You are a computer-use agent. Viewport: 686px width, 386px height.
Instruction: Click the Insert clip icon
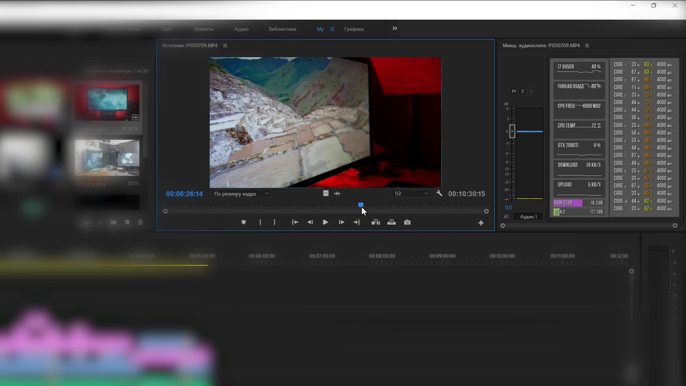pyautogui.click(x=376, y=222)
